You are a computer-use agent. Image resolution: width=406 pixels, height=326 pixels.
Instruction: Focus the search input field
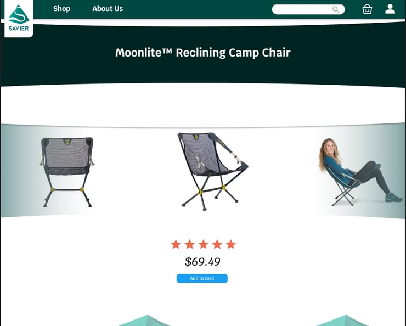click(302, 9)
